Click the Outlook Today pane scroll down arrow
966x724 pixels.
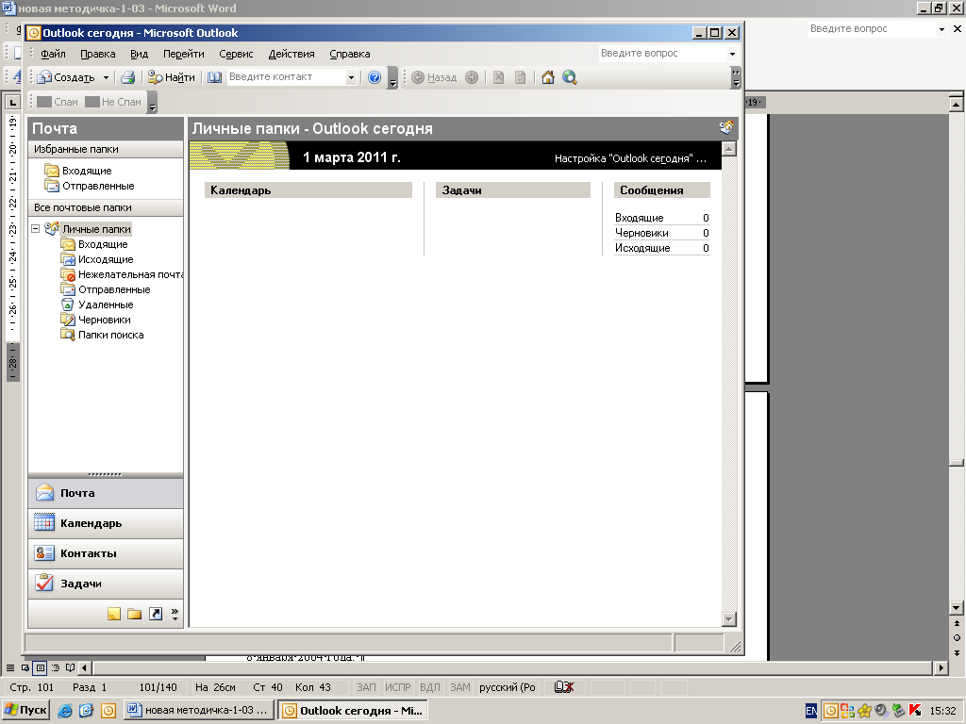click(729, 619)
